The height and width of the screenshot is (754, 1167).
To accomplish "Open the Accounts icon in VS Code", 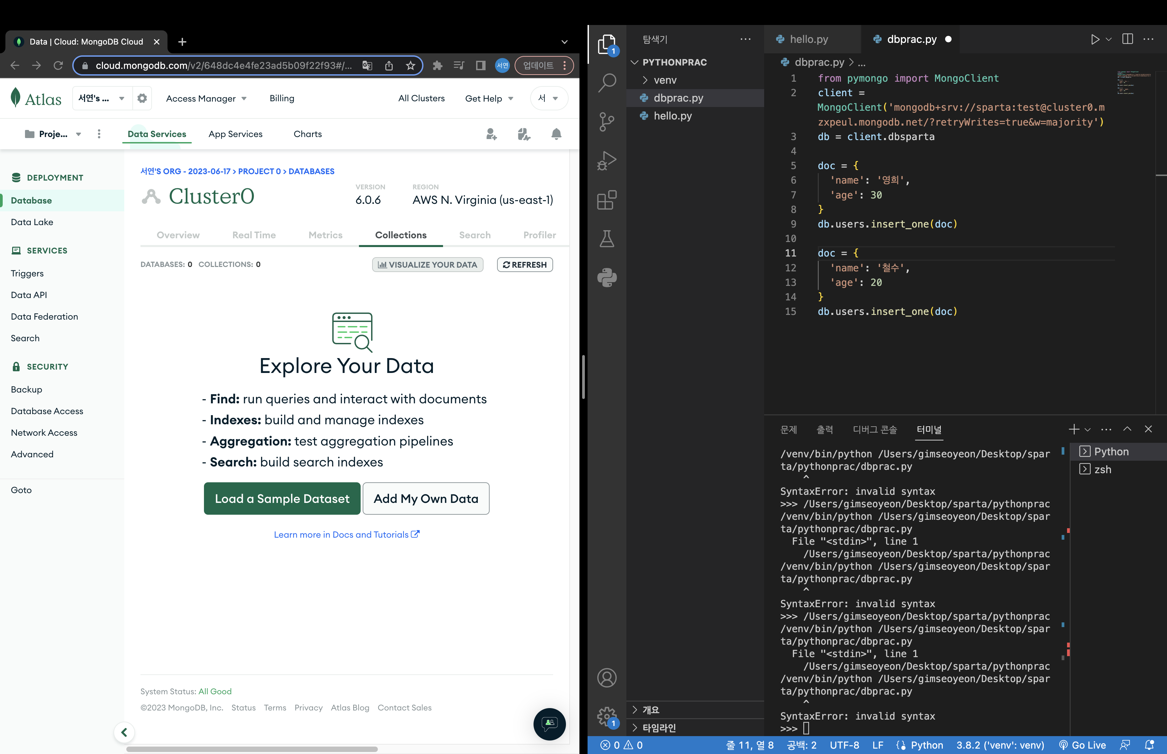I will point(607,678).
